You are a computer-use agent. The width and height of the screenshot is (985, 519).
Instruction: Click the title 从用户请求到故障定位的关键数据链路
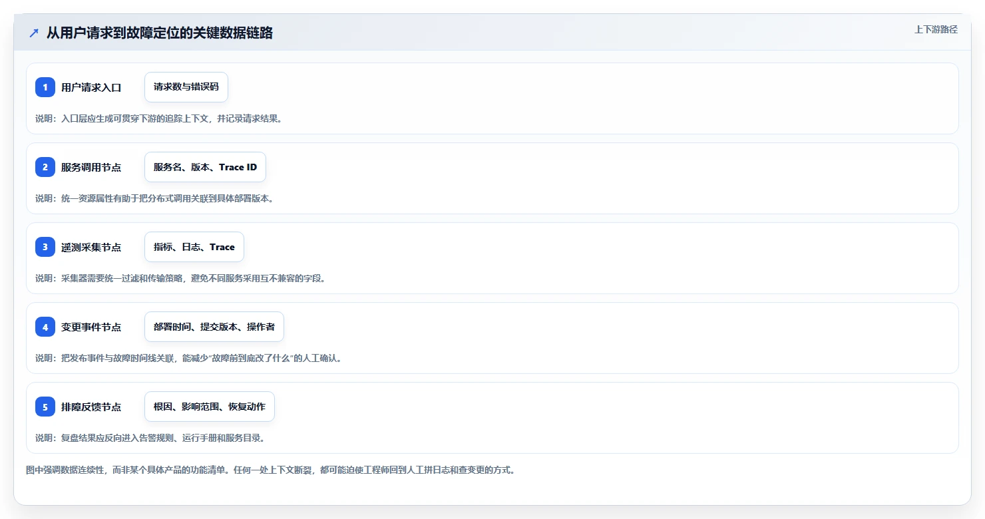(160, 33)
